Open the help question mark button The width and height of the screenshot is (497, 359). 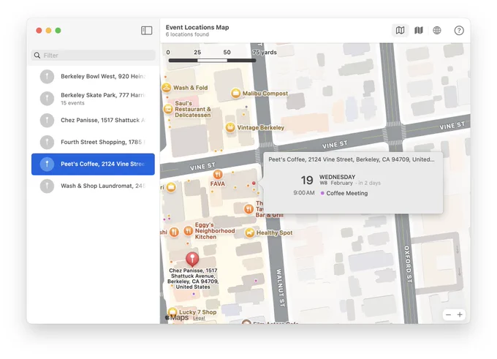point(459,31)
